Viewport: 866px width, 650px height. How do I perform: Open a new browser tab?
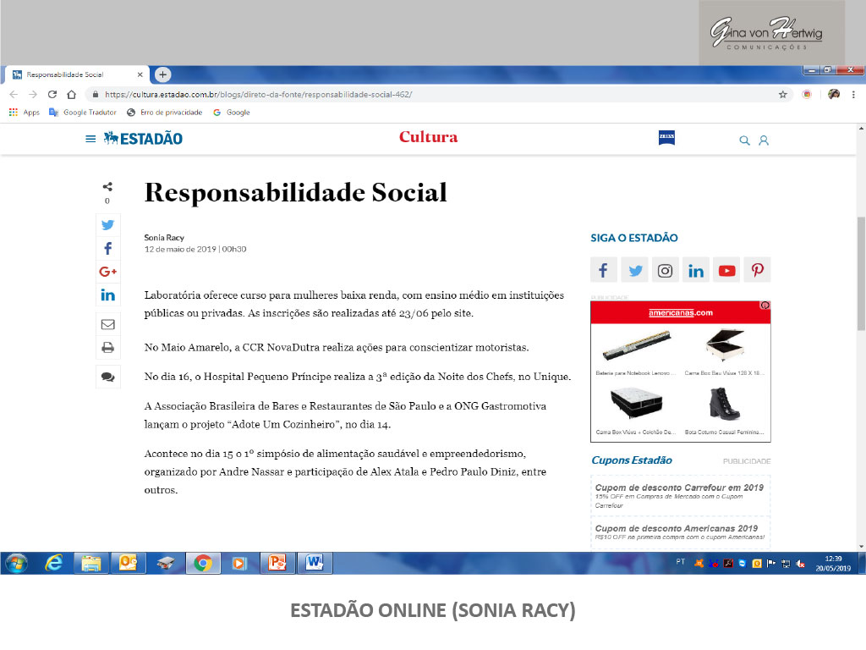pyautogui.click(x=162, y=74)
